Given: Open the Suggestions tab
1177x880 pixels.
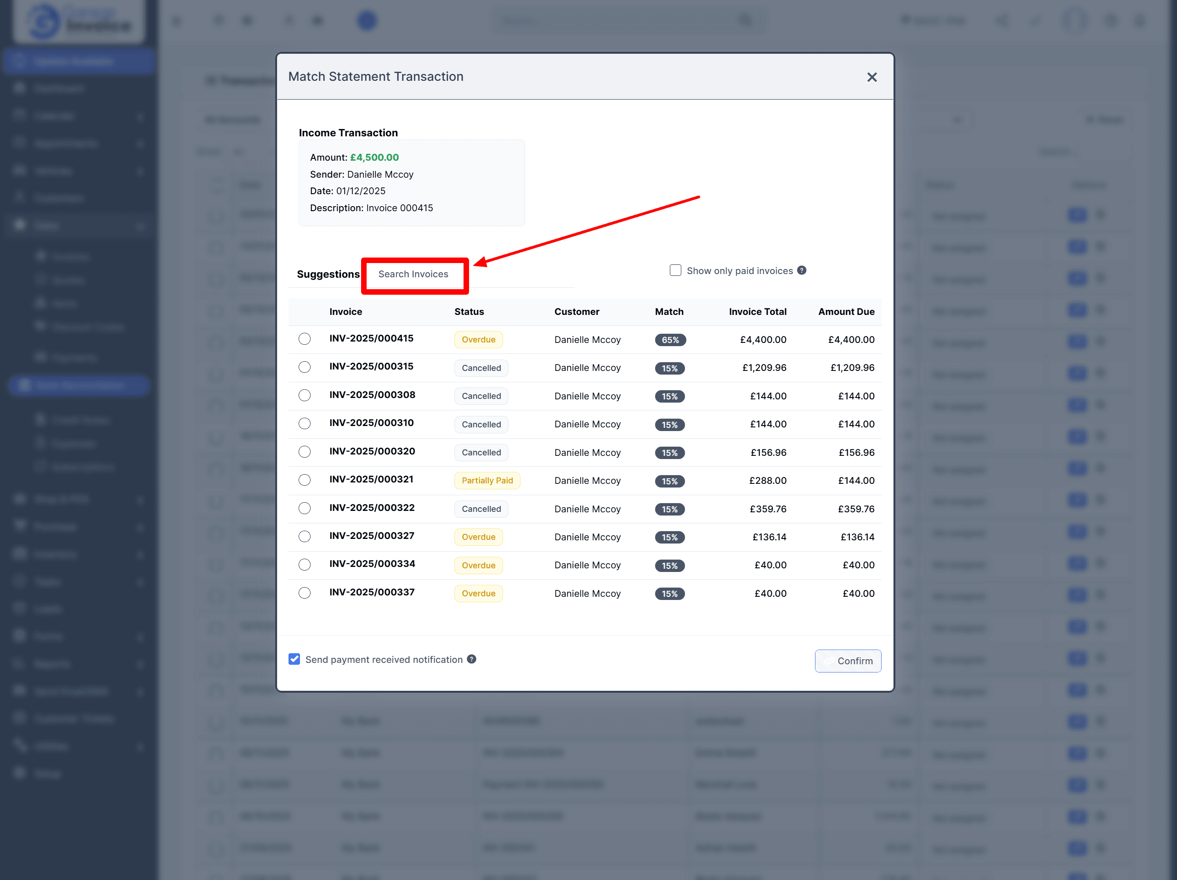Looking at the screenshot, I should tap(328, 274).
